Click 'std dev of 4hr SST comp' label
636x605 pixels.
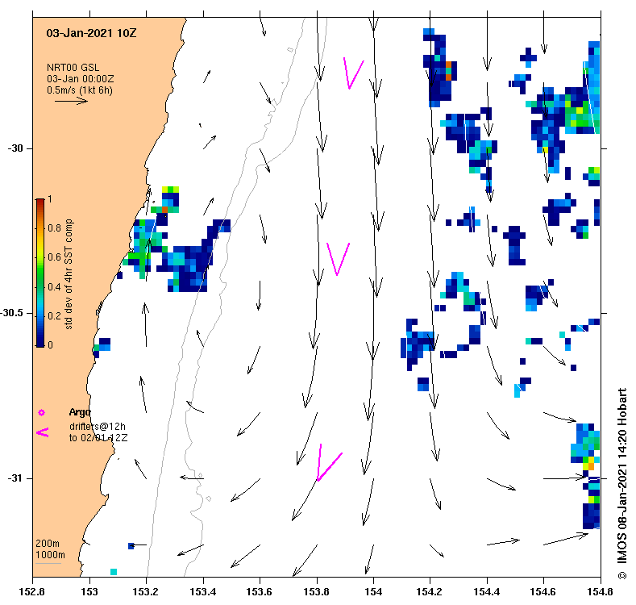pyautogui.click(x=69, y=274)
